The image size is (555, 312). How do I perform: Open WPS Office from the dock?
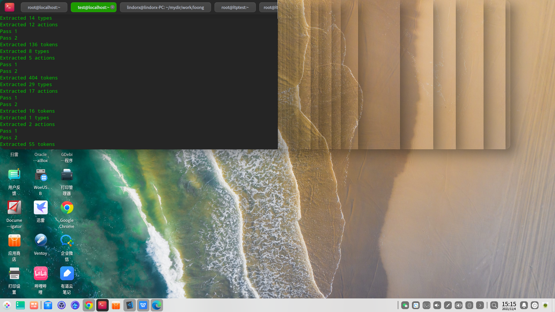tap(143, 305)
